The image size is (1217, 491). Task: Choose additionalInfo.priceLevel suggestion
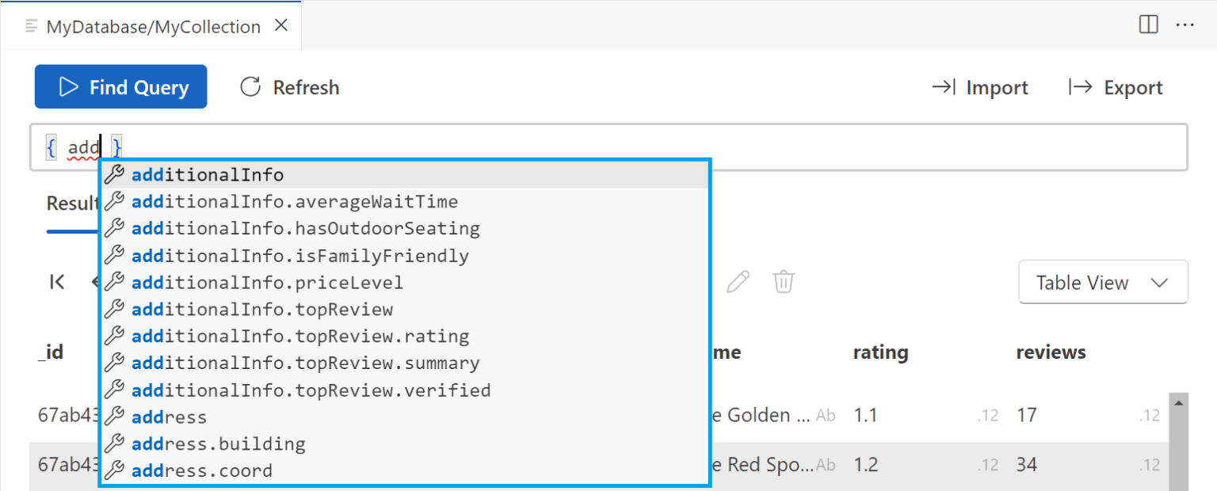click(268, 283)
